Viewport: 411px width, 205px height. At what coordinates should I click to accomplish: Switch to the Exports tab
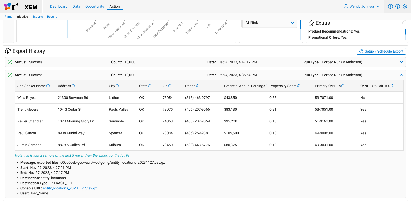click(x=38, y=17)
